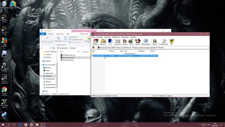Image resolution: width=225 pixels, height=127 pixels.
Task: Click Explorer's up-one-level arrow
Action: tap(50, 48)
